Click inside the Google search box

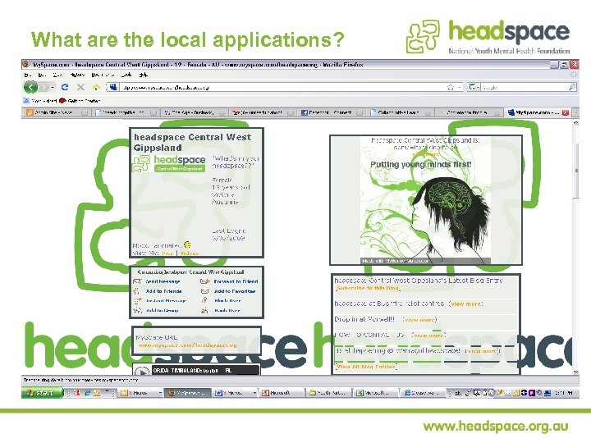tap(524, 88)
